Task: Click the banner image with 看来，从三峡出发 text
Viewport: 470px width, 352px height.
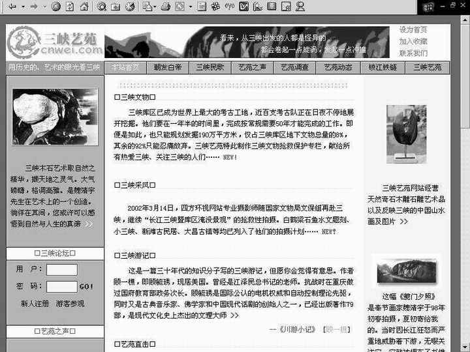Action: (x=247, y=42)
